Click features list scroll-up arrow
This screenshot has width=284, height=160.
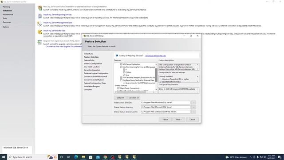[156, 64]
